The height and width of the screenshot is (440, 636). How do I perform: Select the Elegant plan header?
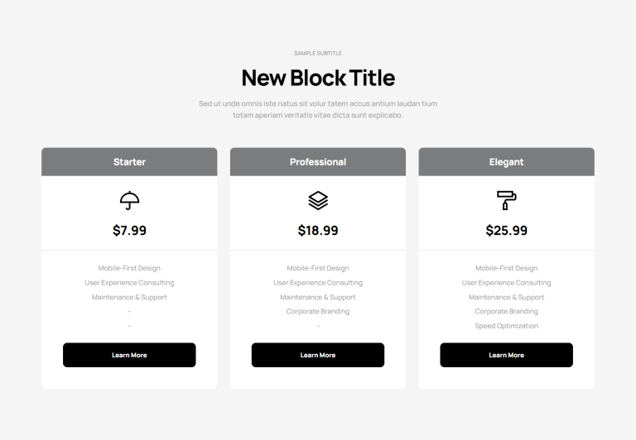click(506, 162)
